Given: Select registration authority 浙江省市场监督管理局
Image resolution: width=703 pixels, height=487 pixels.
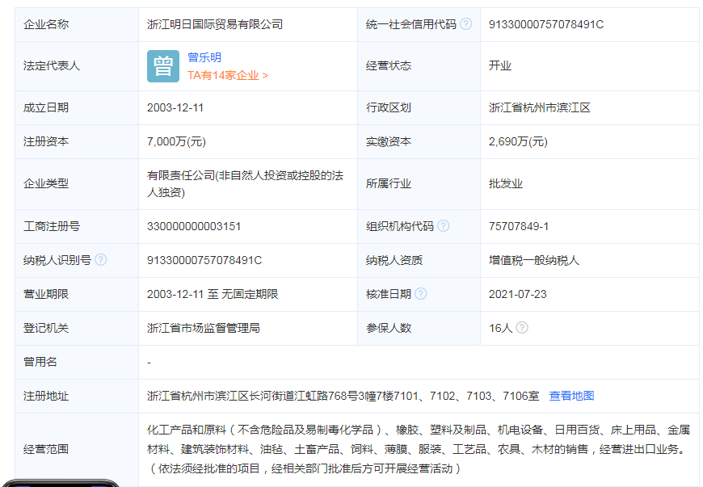Looking at the screenshot, I should (x=204, y=328).
